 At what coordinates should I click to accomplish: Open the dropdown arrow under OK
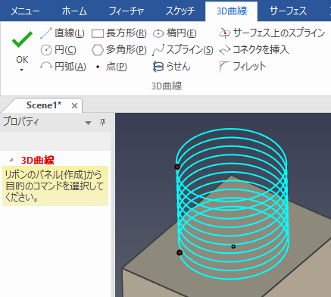tap(22, 70)
